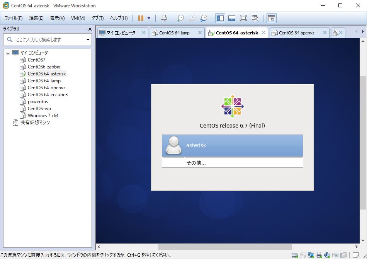The height and width of the screenshot is (259, 367).
Task: Click the VMware Workstation title bar icon
Action: (6, 5)
